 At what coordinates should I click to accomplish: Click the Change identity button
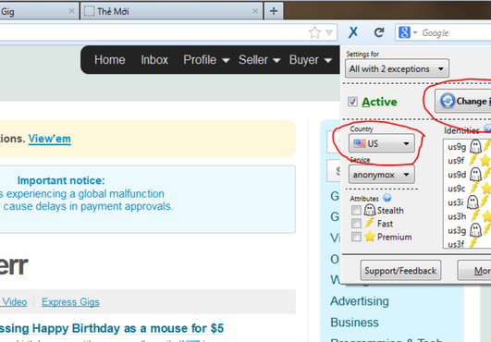[x=463, y=101]
